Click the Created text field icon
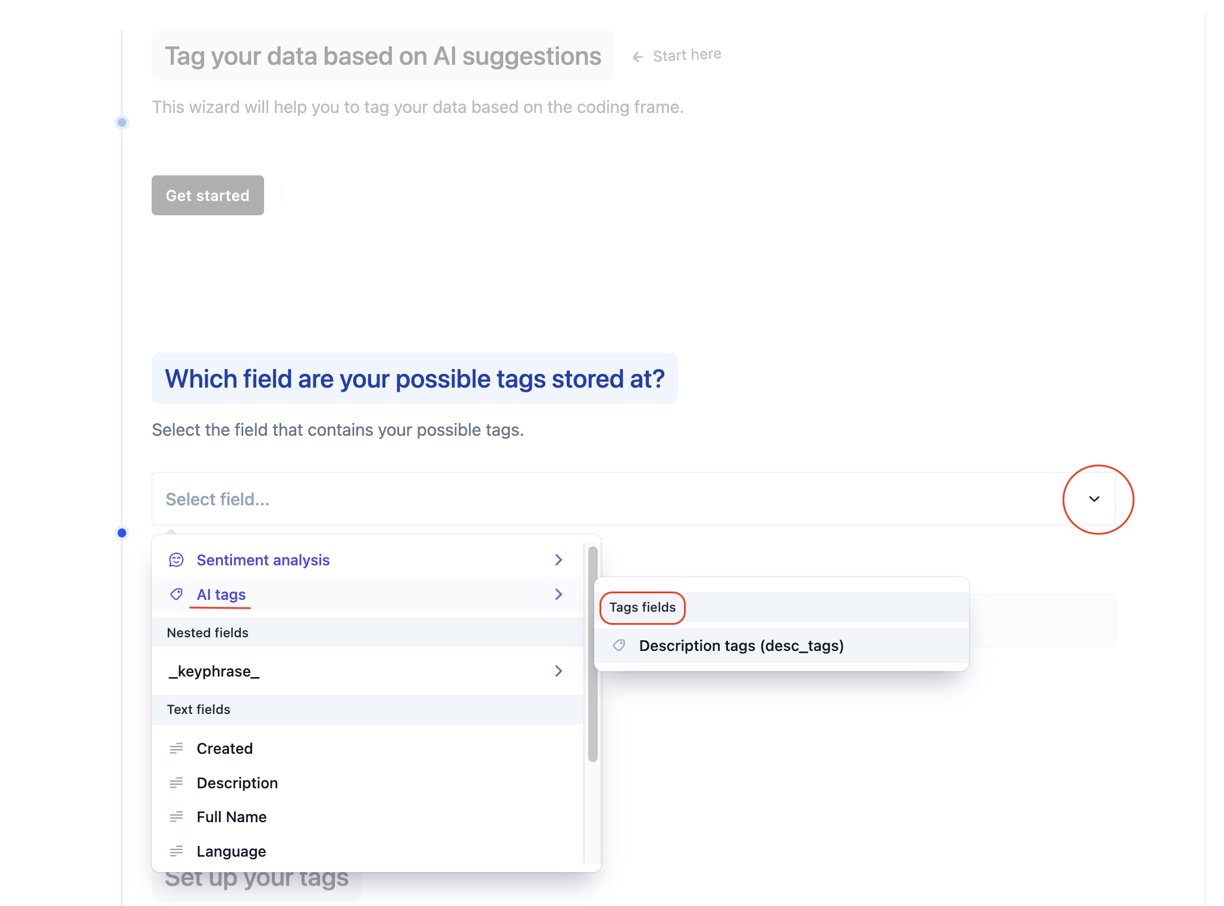This screenshot has width=1224, height=906. [176, 749]
